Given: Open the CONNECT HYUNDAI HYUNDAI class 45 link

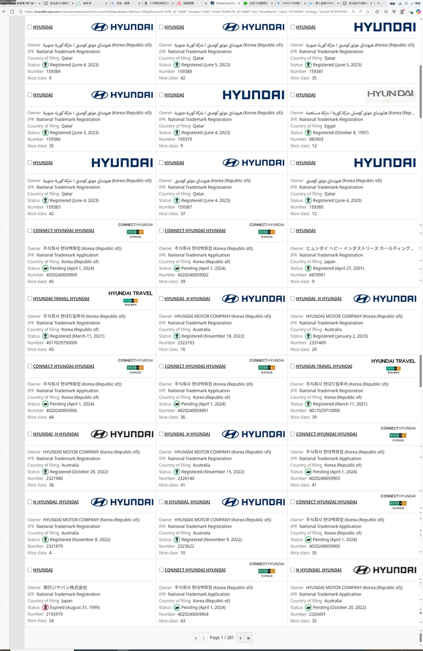Looking at the screenshot, I should click(x=64, y=231).
